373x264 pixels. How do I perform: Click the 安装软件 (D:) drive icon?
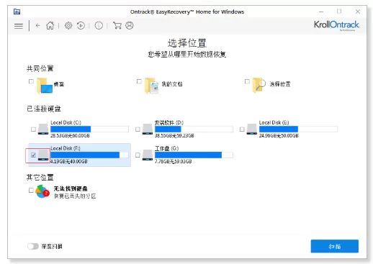coord(148,129)
